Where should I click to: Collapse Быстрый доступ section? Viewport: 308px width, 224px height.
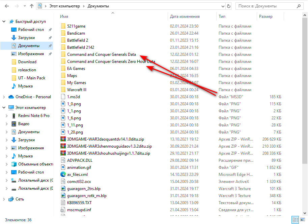(x=4, y=21)
